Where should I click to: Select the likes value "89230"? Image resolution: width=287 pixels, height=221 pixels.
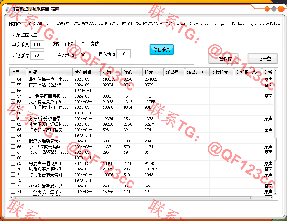click(108, 124)
